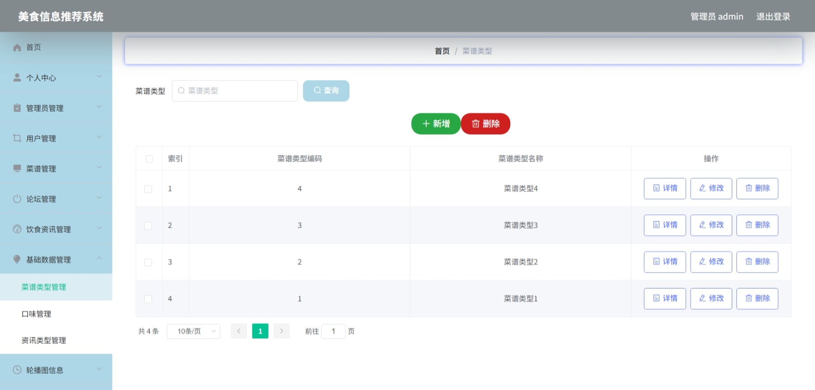Click the 菜谱类型 breadcrumb text

477,51
